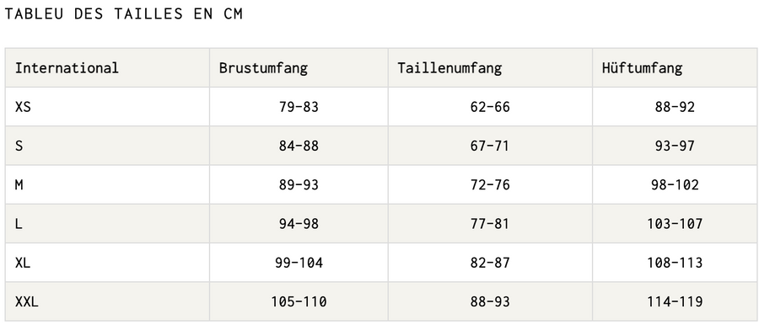Click the 105-110 chest value

[299, 301]
